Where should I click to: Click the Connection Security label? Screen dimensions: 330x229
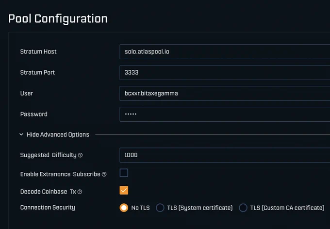point(48,208)
